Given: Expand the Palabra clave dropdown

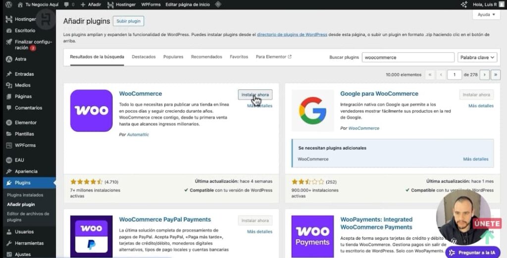Looking at the screenshot, I should [x=477, y=57].
